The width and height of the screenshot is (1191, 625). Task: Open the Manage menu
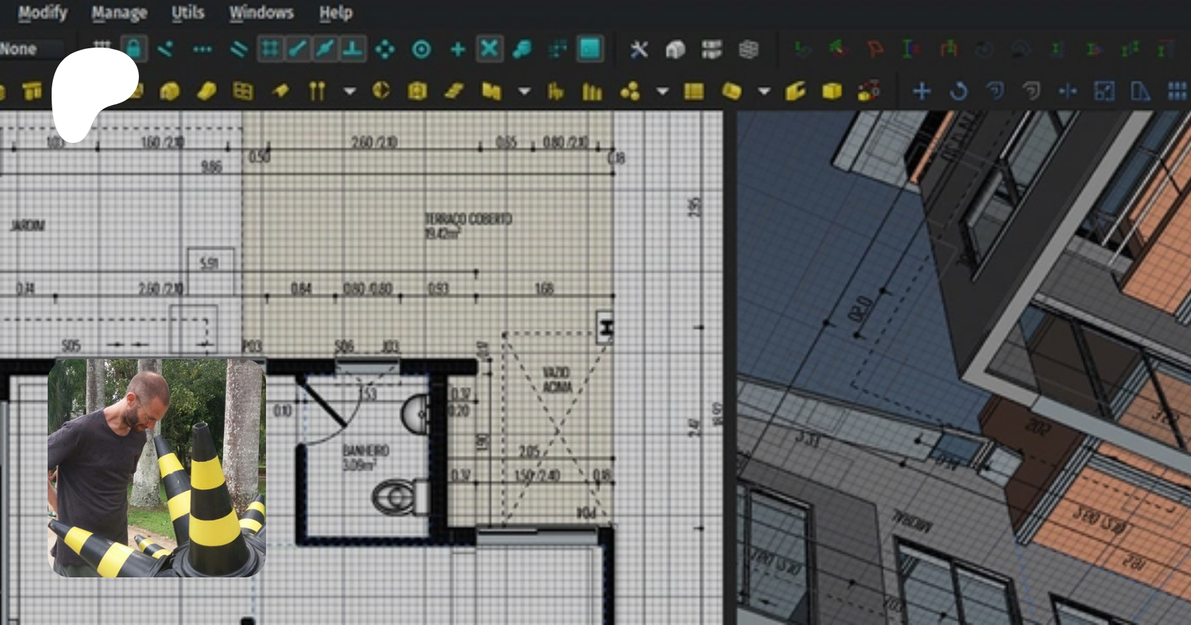119,13
